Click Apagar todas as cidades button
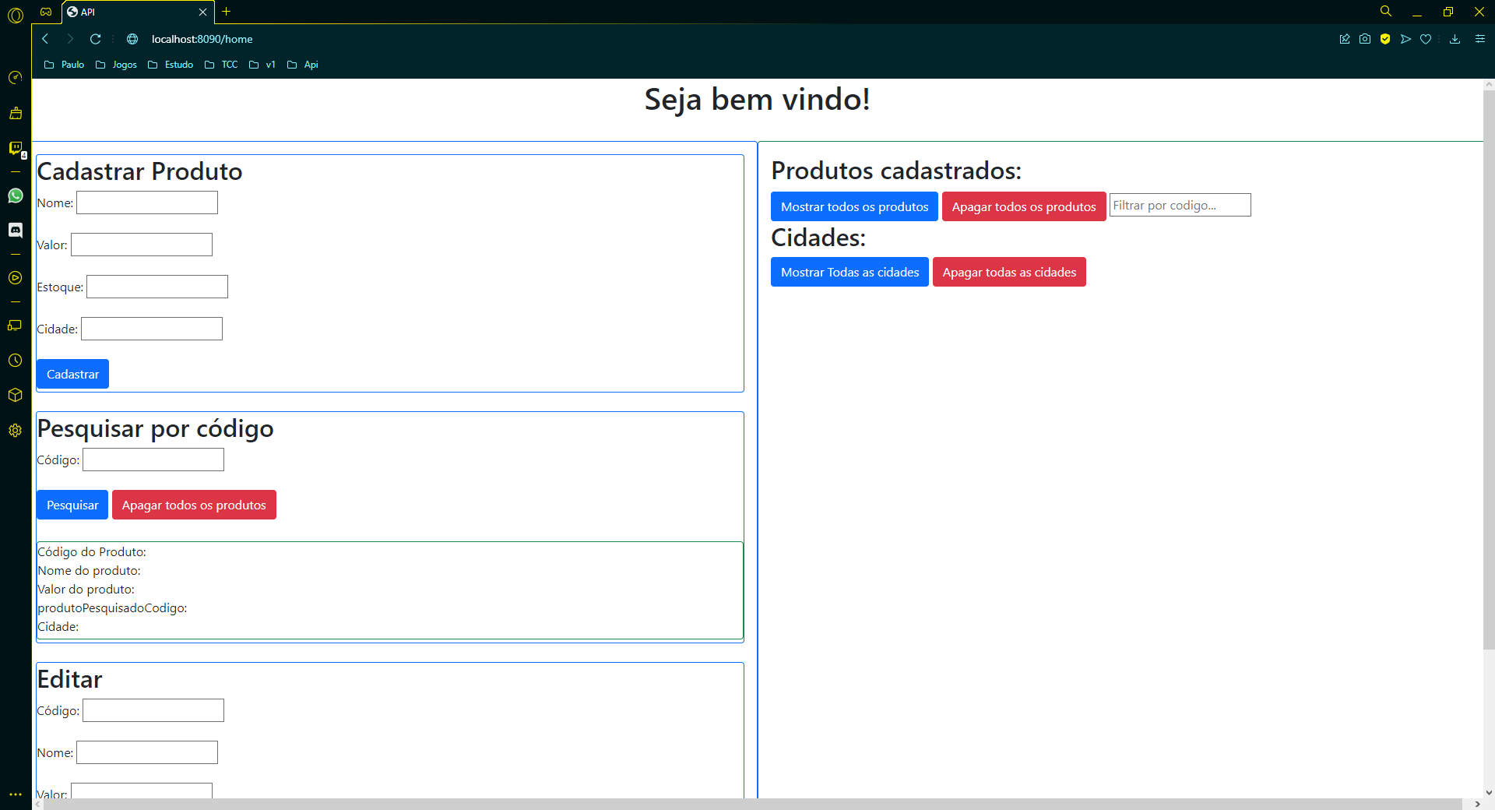This screenshot has height=810, width=1495. tap(1008, 272)
